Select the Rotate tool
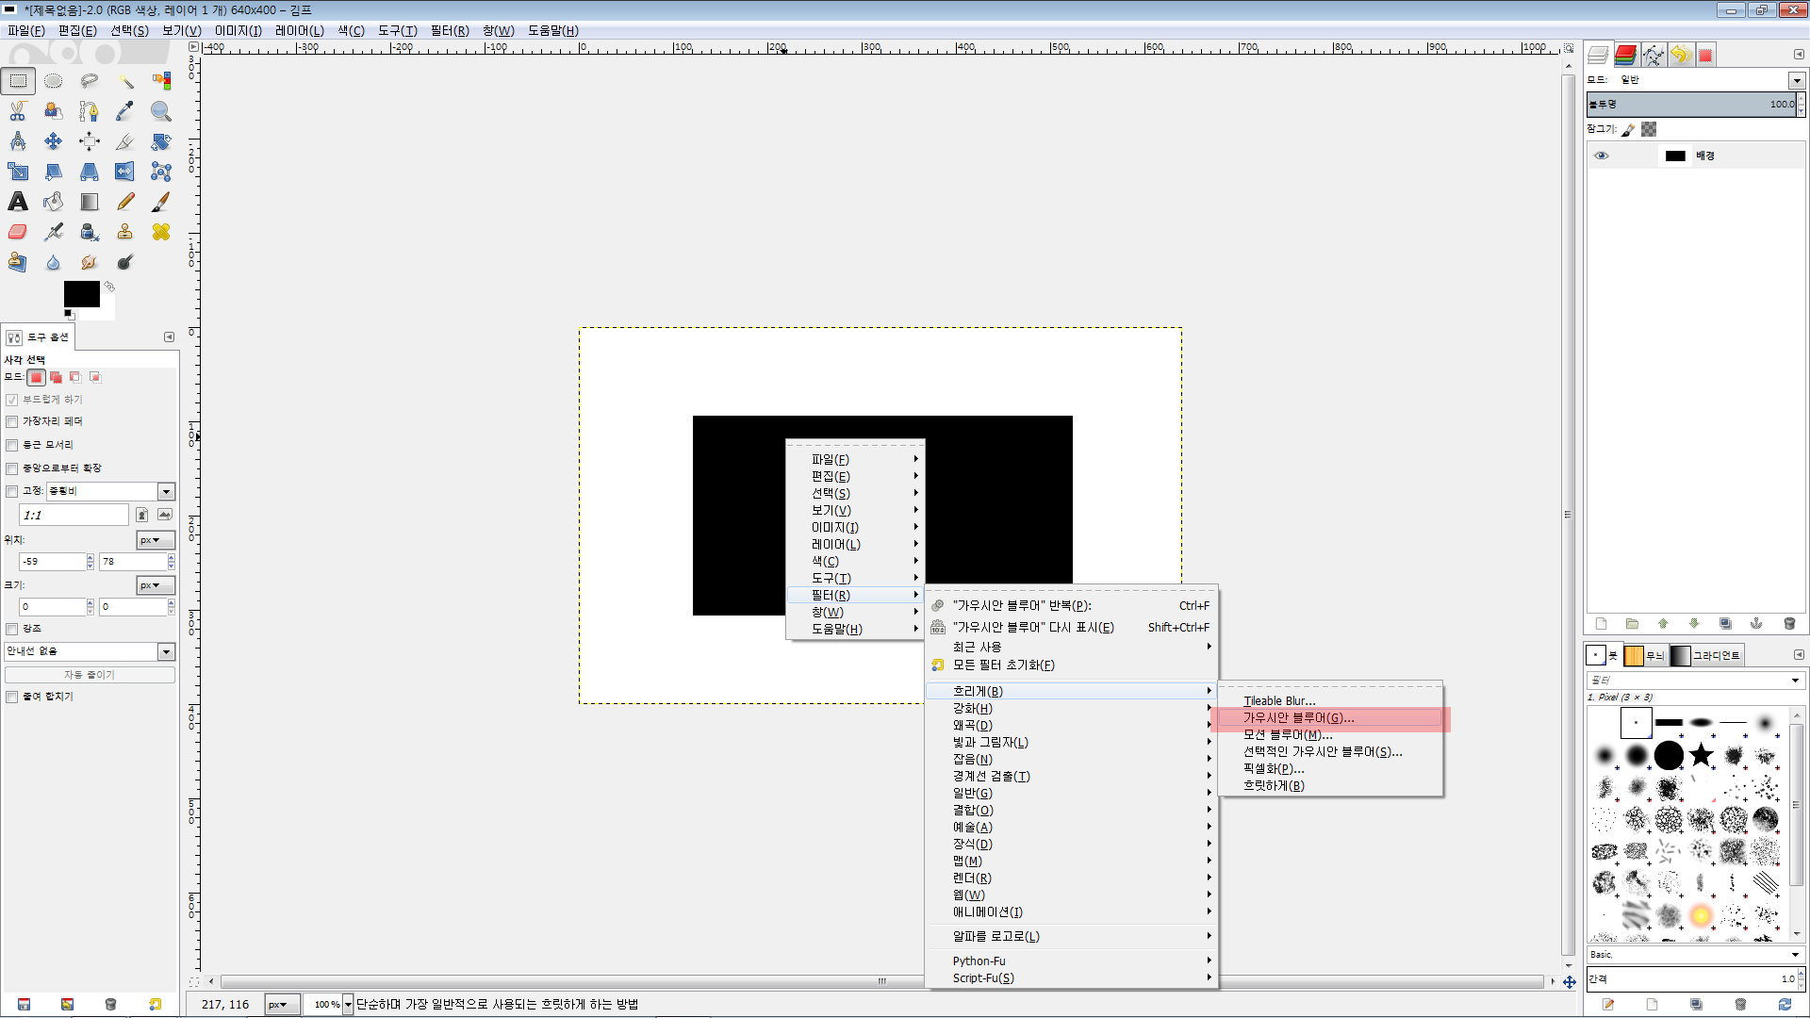This screenshot has height=1018, width=1810. click(161, 141)
